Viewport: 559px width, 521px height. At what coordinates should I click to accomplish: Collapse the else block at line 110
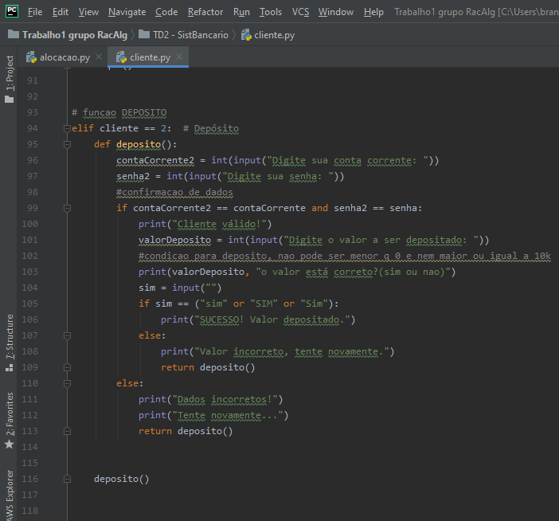[x=67, y=383]
